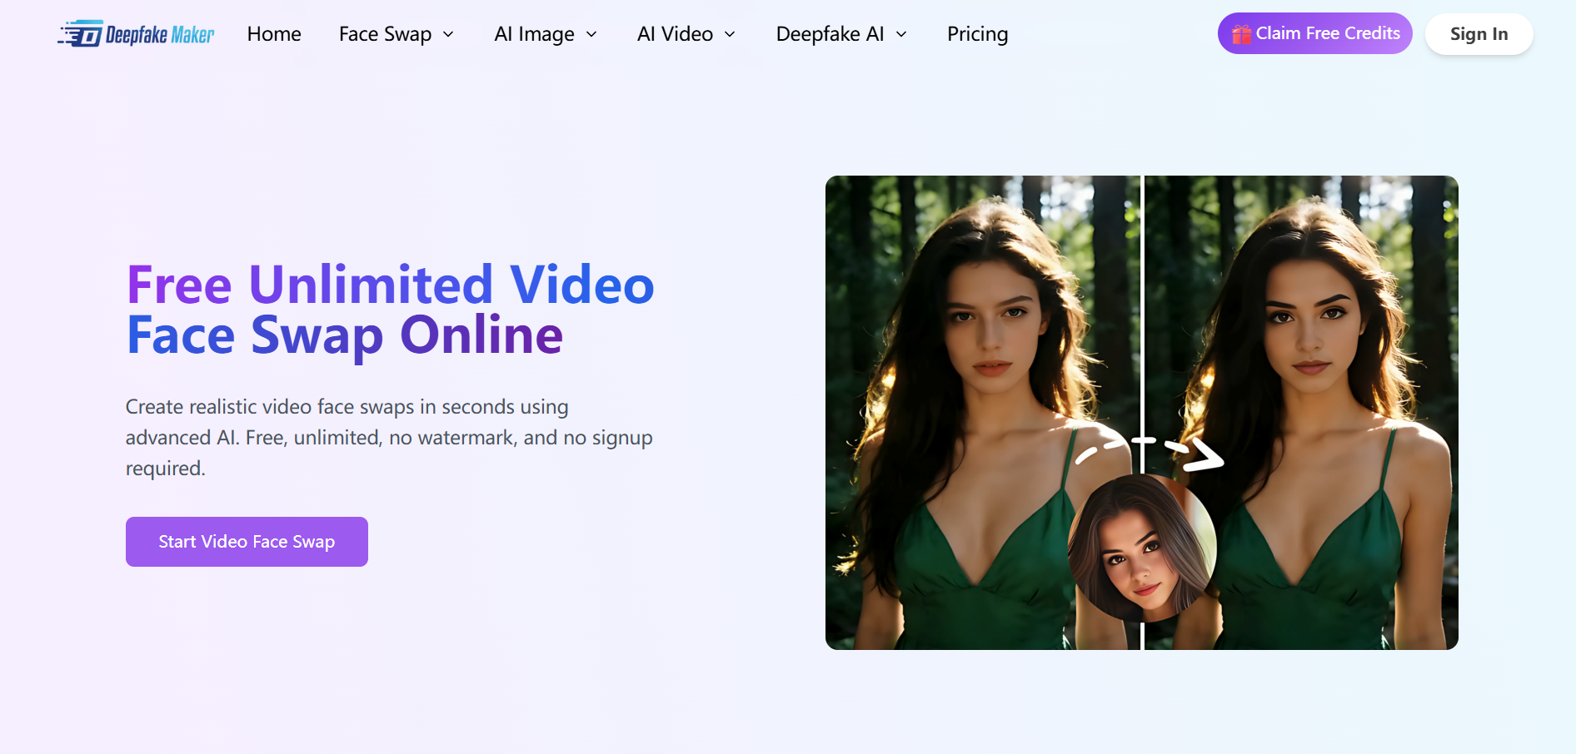Image resolution: width=1576 pixels, height=754 pixels.
Task: Click the AI Video chevron arrow
Action: (731, 35)
